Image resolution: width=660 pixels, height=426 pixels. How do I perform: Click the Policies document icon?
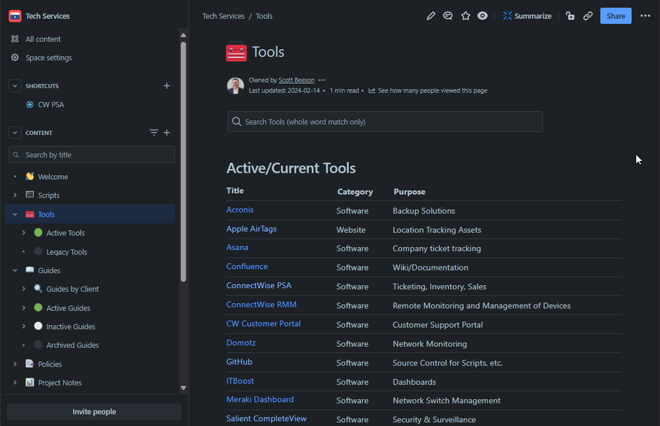[x=30, y=363]
